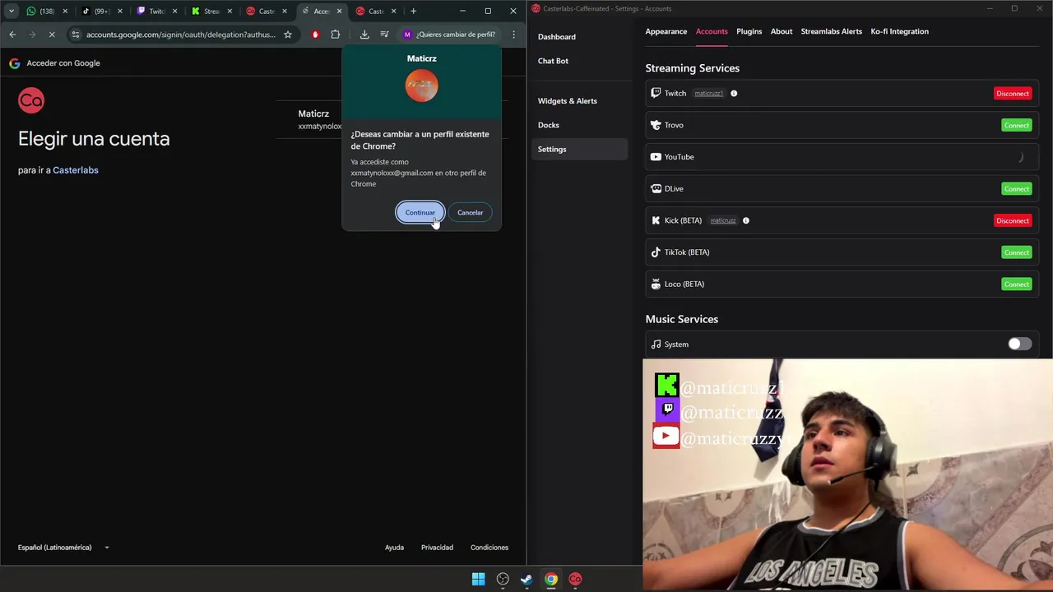Switch to the Kick Stream browser tab

pyautogui.click(x=212, y=12)
